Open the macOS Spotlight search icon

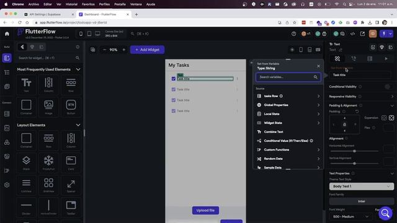point(344,4)
